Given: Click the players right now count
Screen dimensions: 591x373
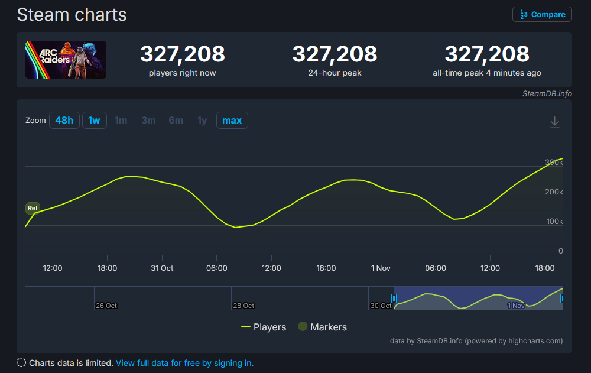Looking at the screenshot, I should pos(183,54).
